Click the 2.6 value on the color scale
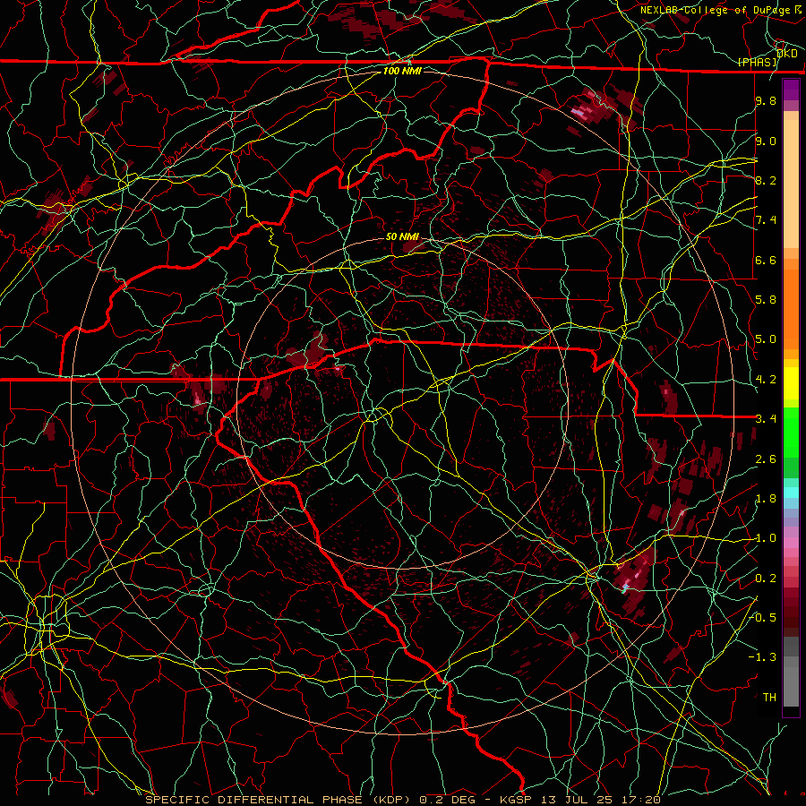Viewport: 806px width, 806px height. tap(766, 459)
